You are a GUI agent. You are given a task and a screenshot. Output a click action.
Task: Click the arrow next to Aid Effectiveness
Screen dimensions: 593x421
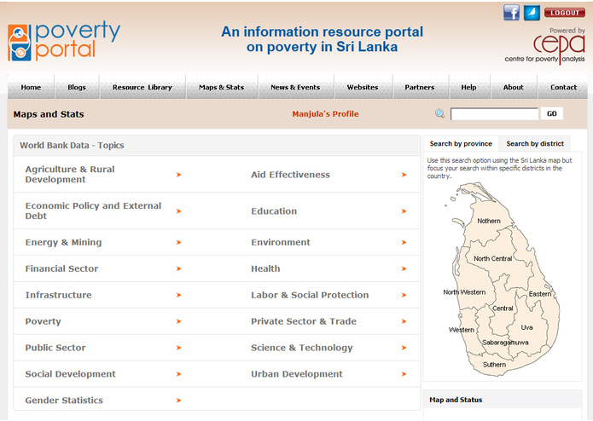click(x=404, y=175)
